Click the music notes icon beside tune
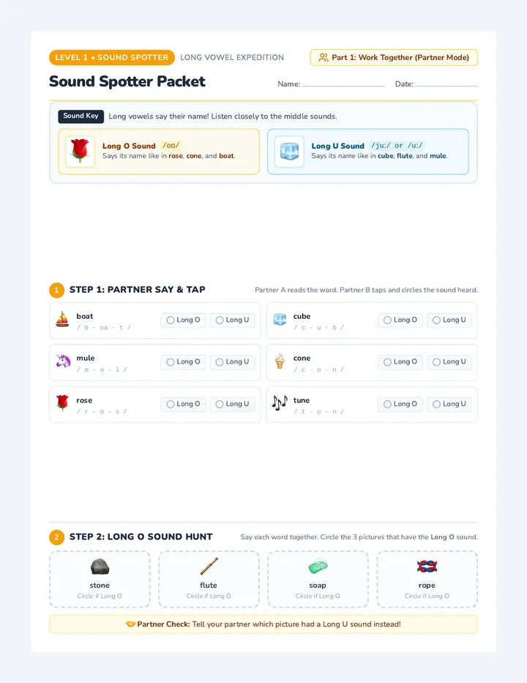Viewport: 527px width, 683px height. coord(280,403)
